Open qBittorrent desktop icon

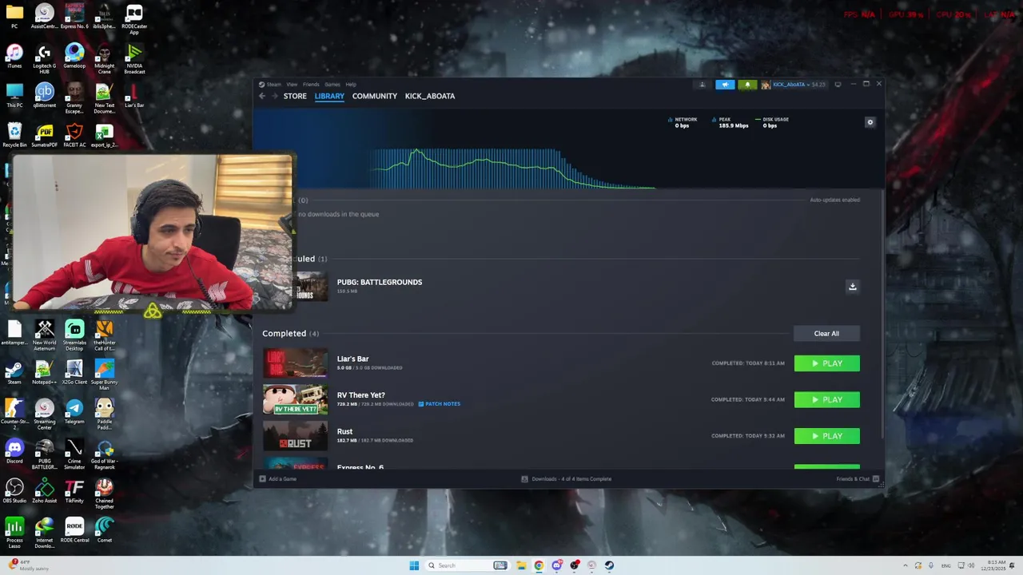(x=44, y=95)
